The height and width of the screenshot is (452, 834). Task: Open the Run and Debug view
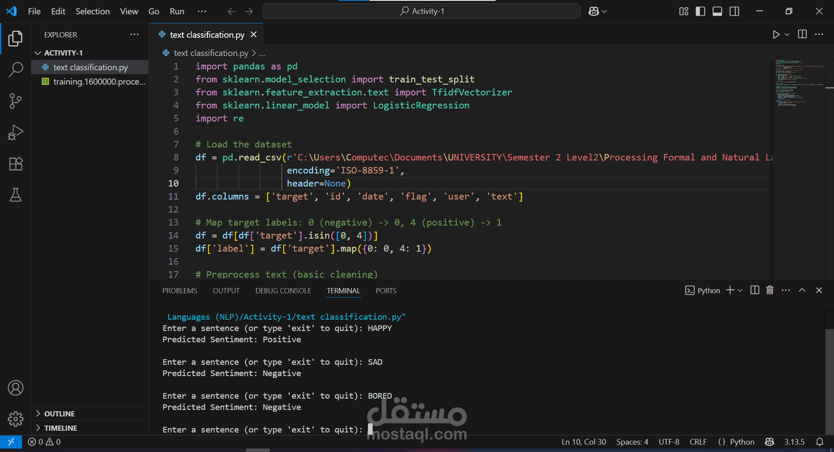(16, 132)
